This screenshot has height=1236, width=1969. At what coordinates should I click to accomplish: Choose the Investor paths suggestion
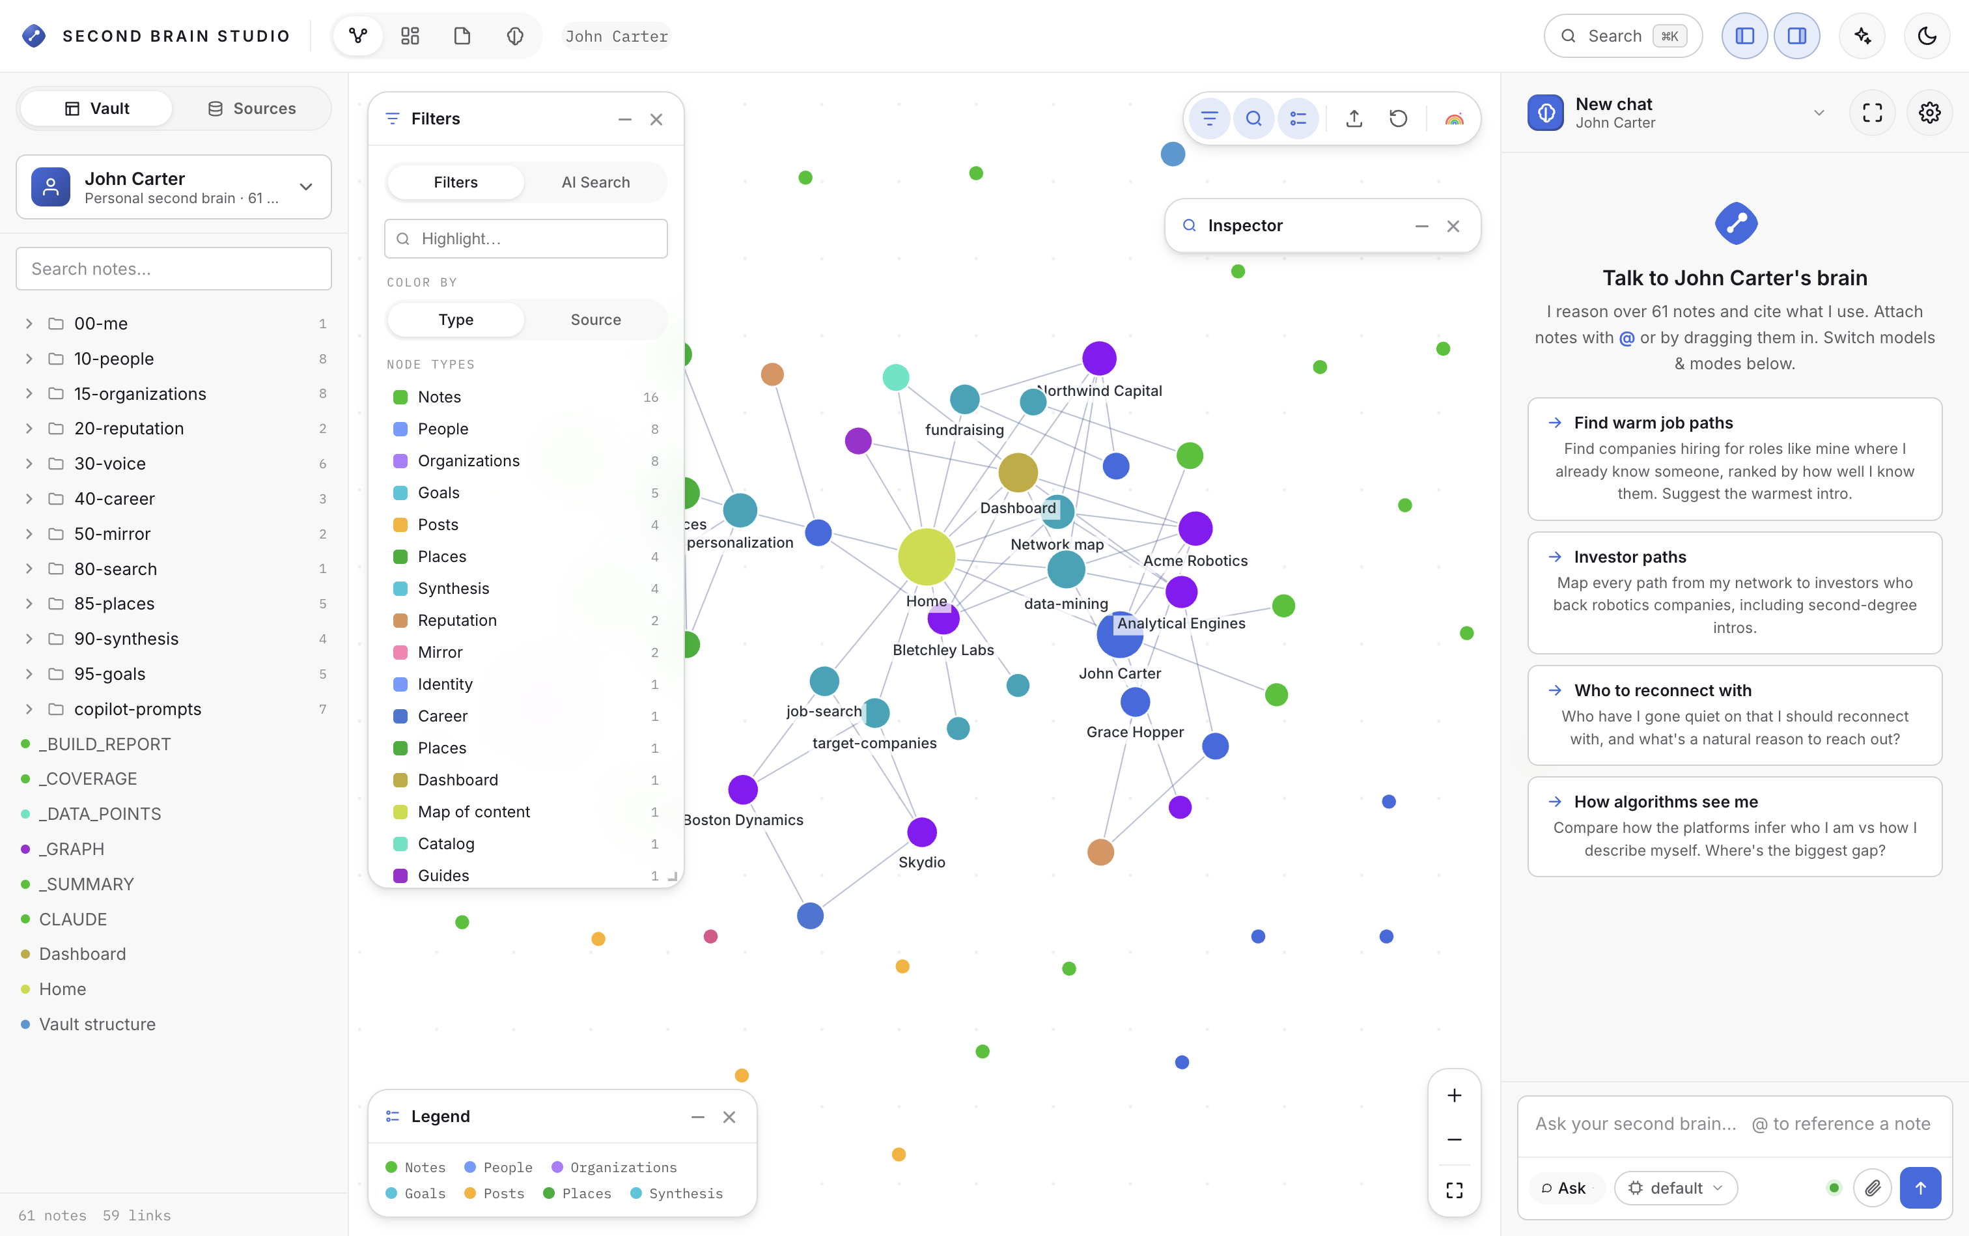[1735, 593]
